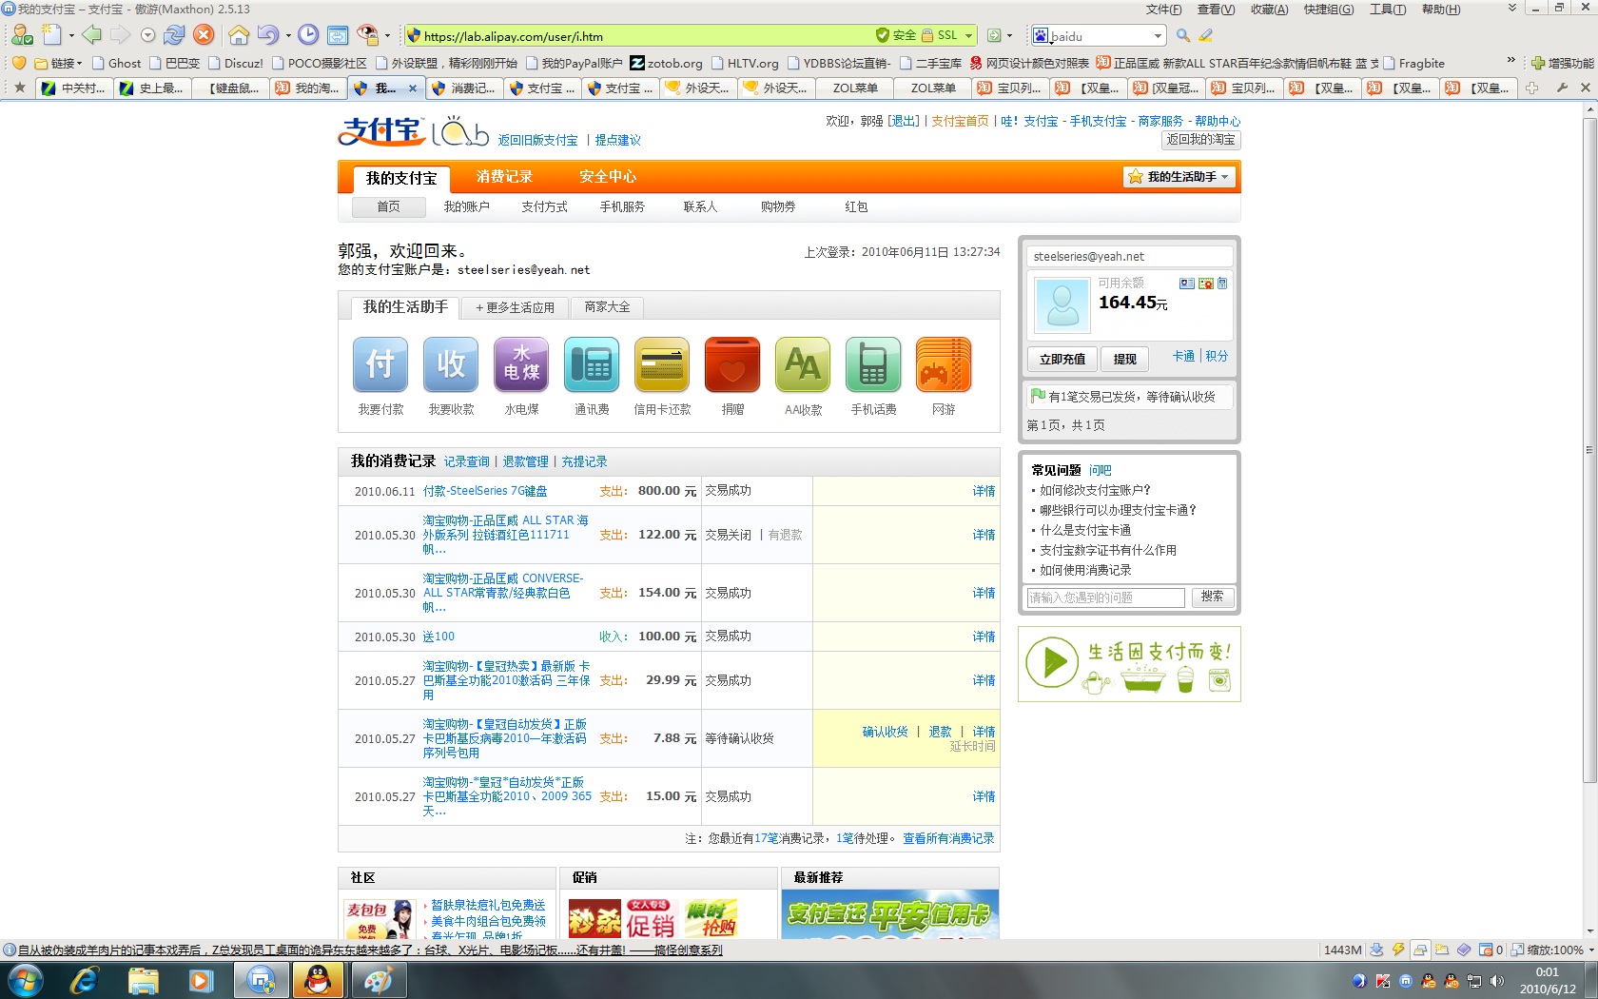This screenshot has height=999, width=1598.
Task: Click the 卡通 link in balance panel
Action: click(1183, 356)
